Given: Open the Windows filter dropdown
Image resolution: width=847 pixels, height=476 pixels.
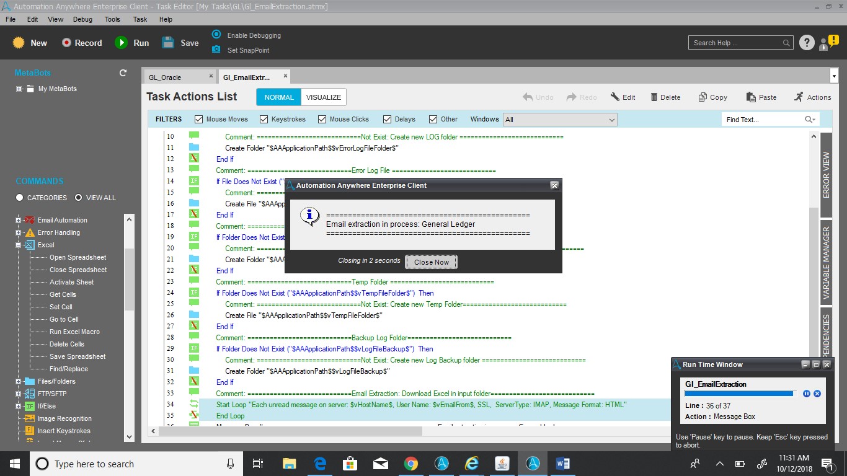Looking at the screenshot, I should (561, 120).
